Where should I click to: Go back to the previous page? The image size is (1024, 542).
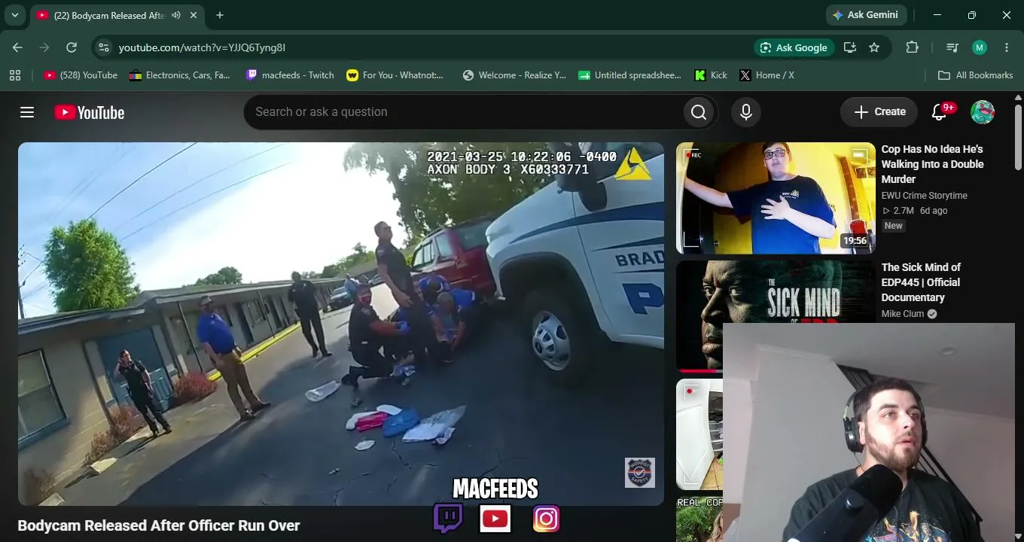(x=17, y=47)
